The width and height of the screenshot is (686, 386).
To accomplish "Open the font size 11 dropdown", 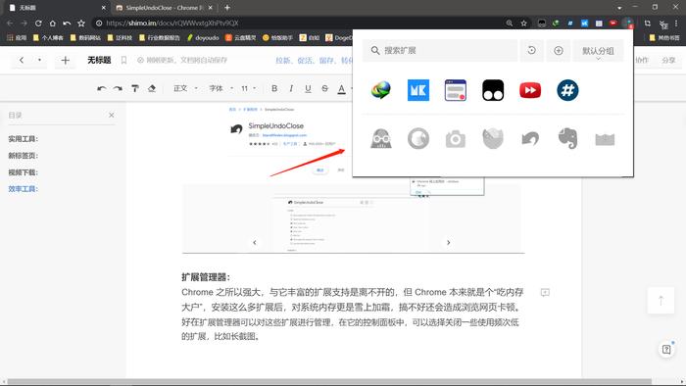I will click(x=249, y=88).
